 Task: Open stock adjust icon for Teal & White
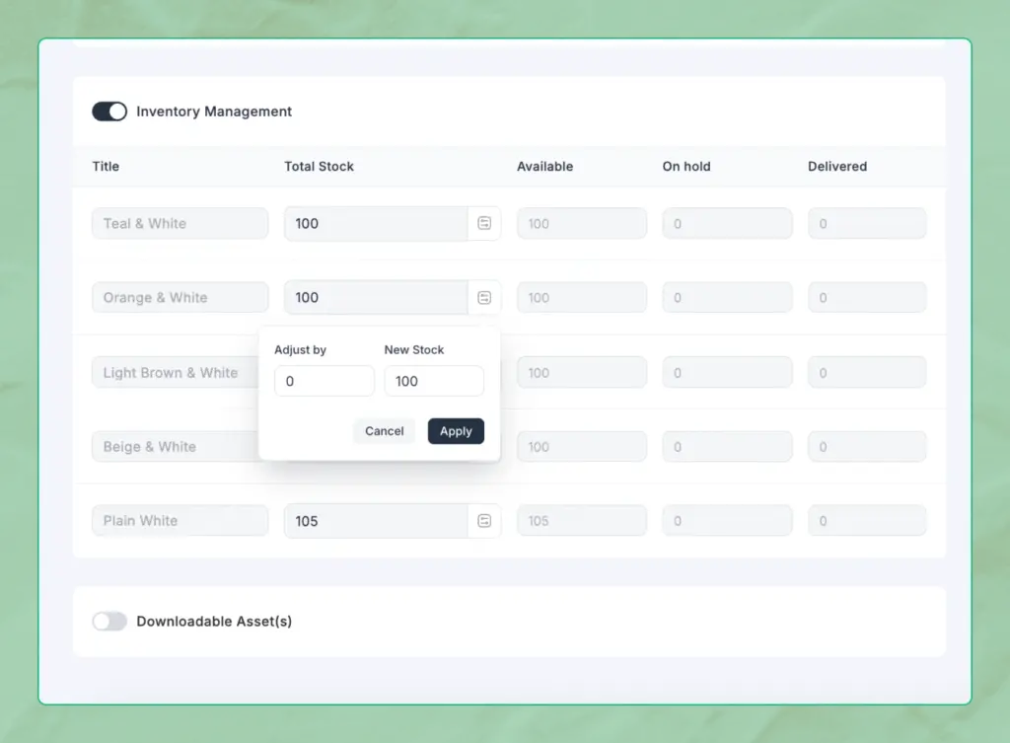(x=484, y=224)
